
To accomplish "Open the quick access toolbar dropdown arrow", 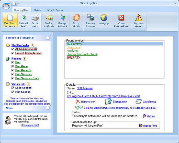I will coord(20,4).
